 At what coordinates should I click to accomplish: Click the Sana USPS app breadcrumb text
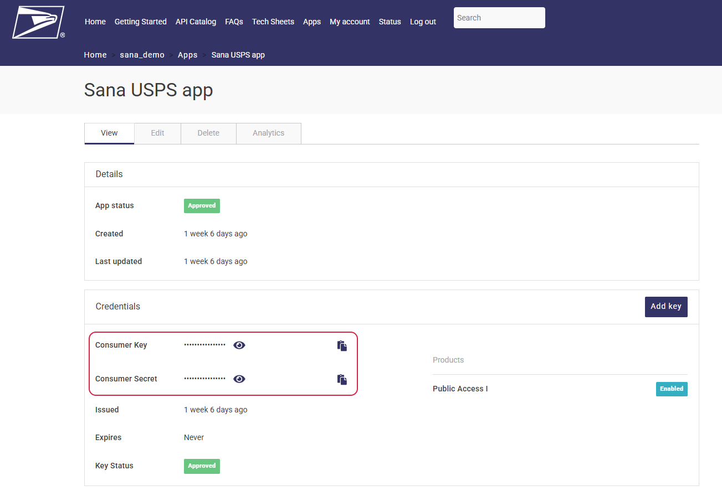coord(238,55)
